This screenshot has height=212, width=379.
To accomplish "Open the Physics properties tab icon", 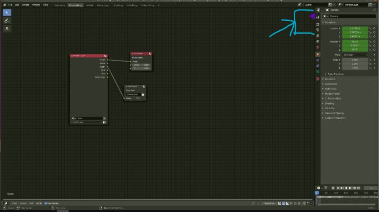I will coord(318,60).
